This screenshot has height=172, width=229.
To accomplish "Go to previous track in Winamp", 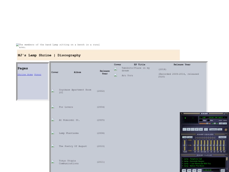I will coord(184,129).
